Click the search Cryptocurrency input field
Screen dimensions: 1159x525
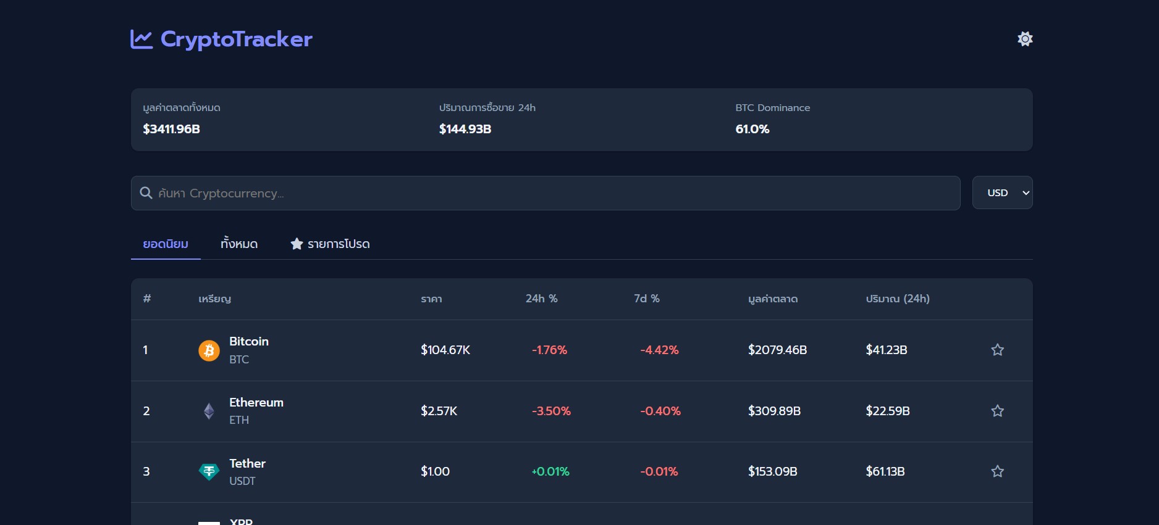pyautogui.click(x=556, y=193)
